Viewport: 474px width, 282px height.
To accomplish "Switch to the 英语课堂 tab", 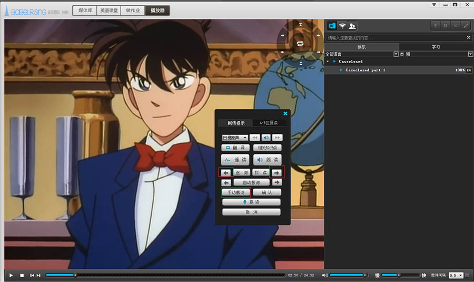I will tap(109, 11).
